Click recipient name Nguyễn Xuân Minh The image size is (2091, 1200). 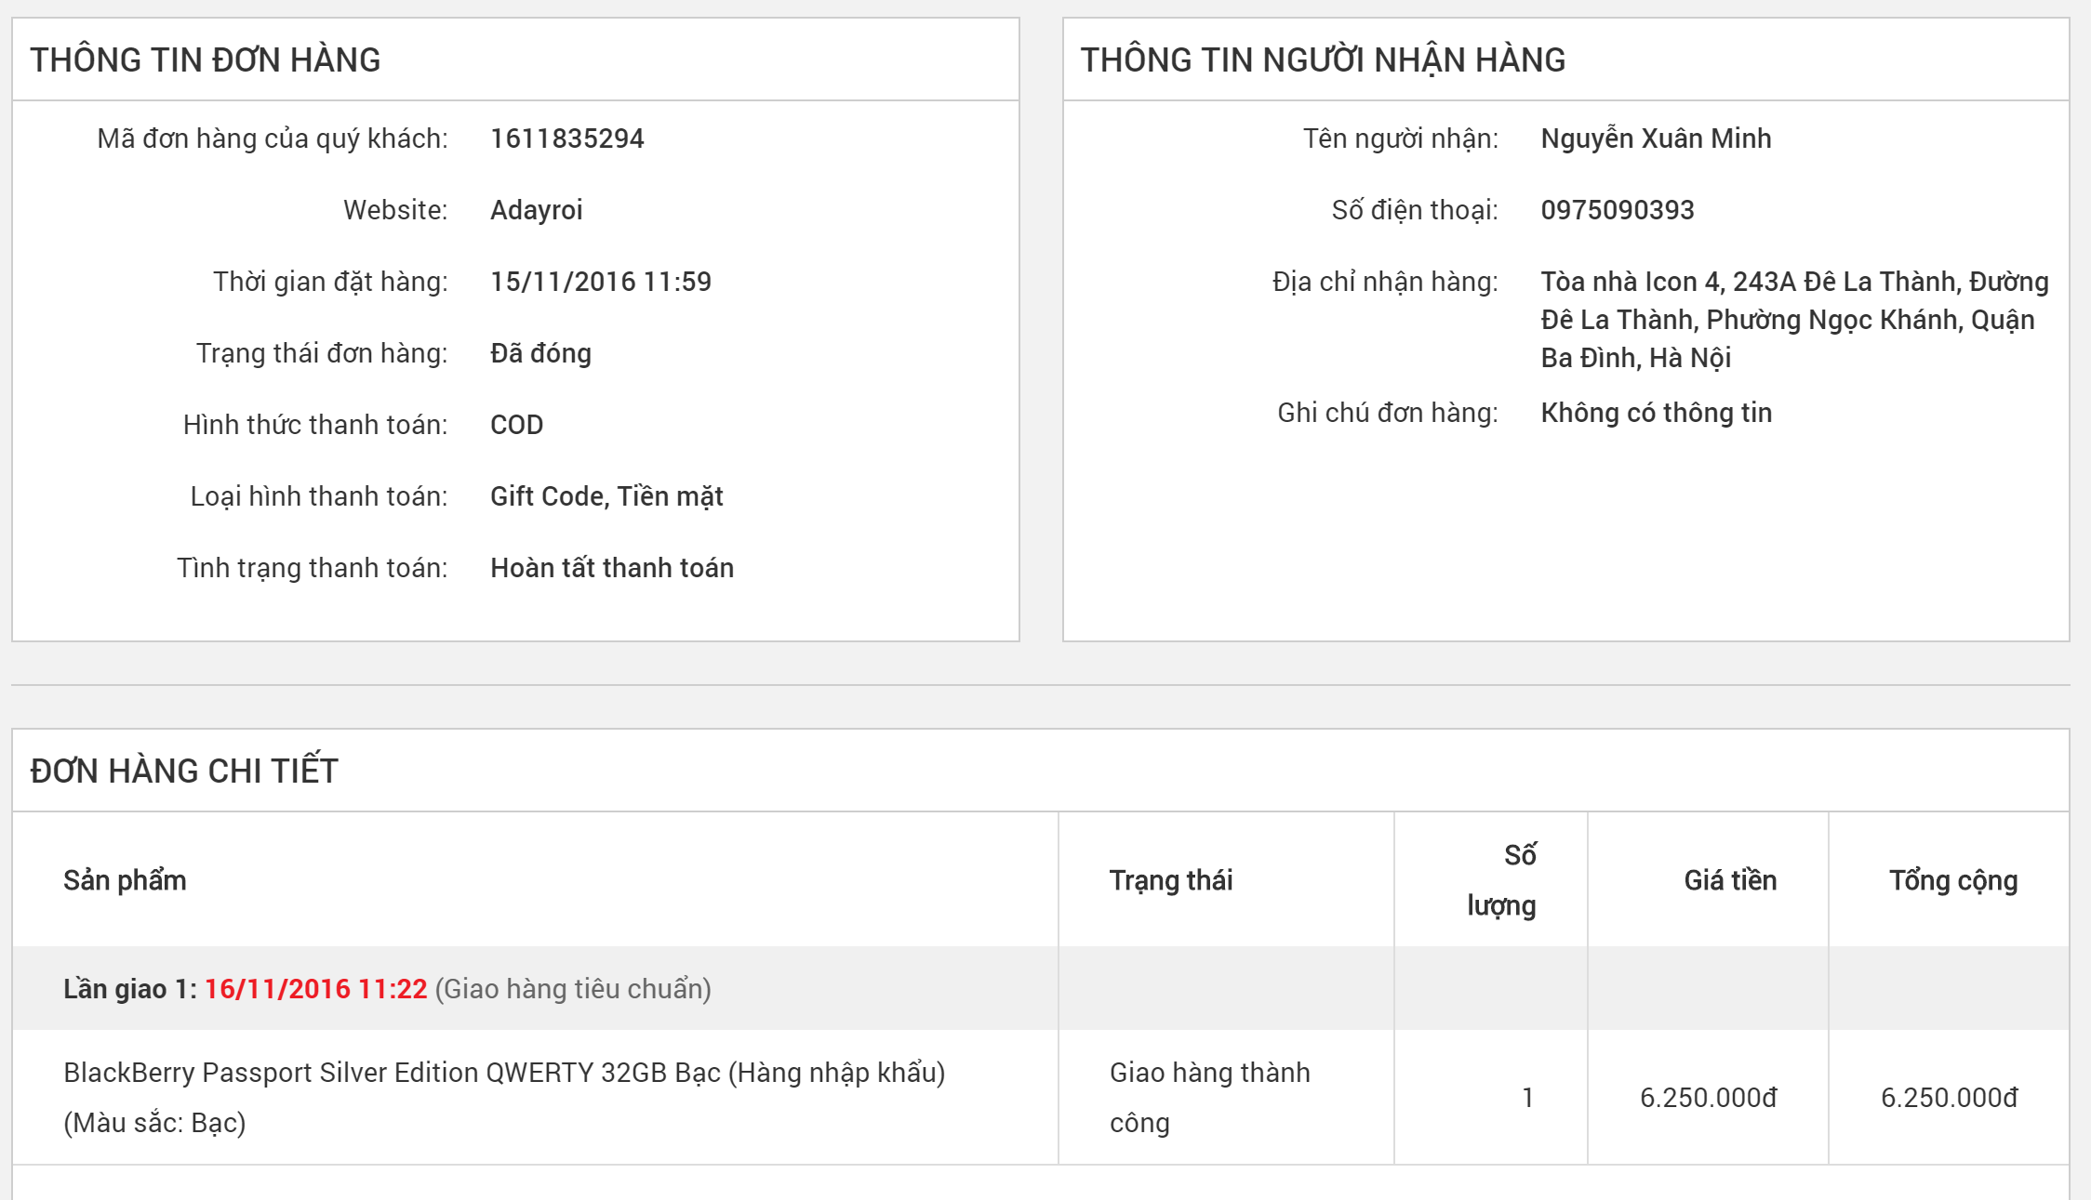[x=1656, y=138]
